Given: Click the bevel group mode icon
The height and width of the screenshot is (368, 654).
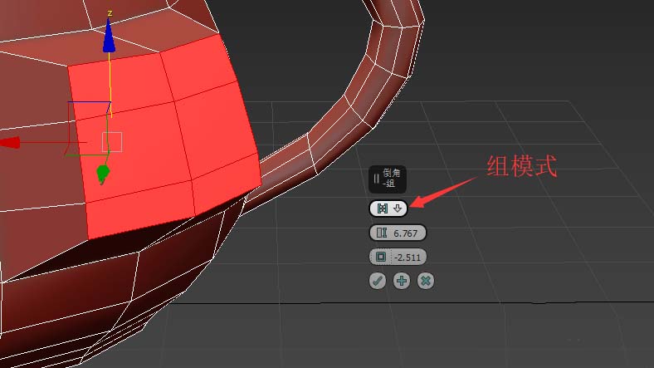Looking at the screenshot, I should (383, 209).
